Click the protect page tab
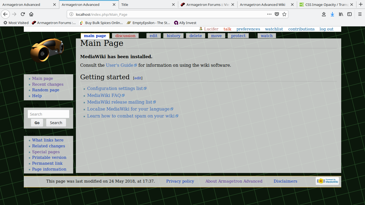365x205 pixels. tap(238, 36)
